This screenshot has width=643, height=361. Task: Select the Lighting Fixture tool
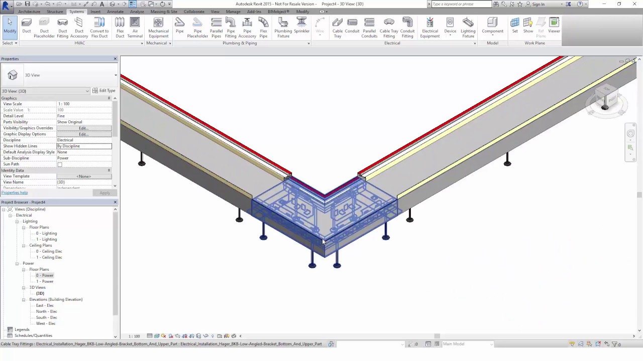click(468, 27)
